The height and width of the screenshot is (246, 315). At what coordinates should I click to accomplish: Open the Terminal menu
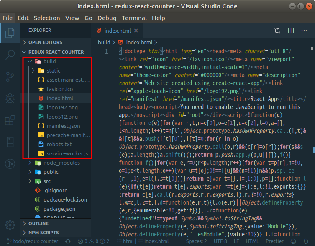[x=134, y=18]
